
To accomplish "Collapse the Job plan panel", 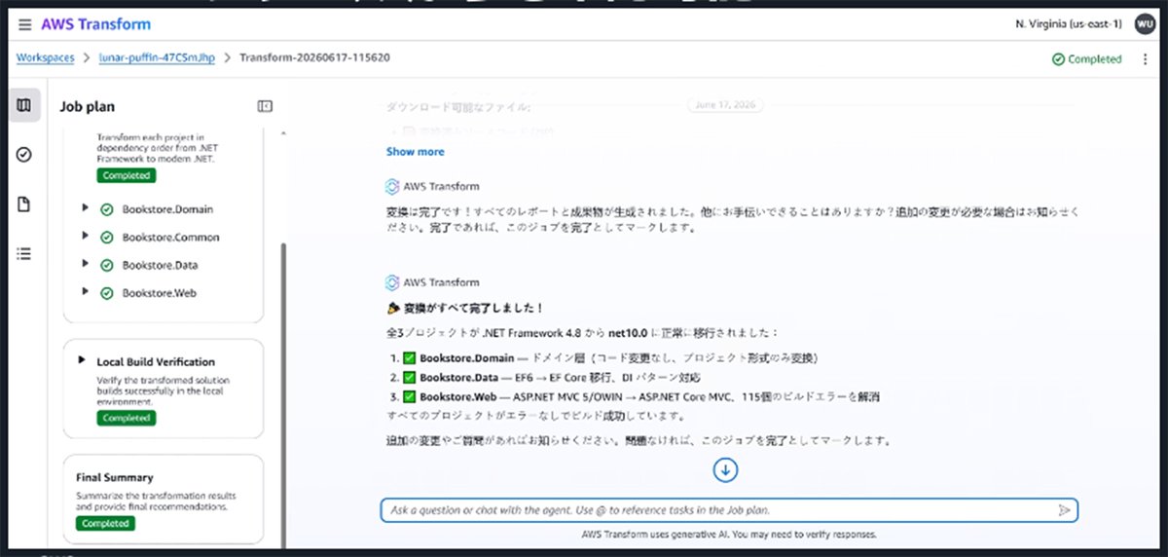I will pyautogui.click(x=264, y=106).
